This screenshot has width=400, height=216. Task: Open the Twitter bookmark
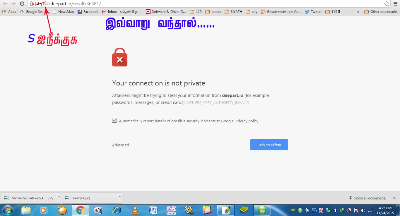tap(313, 12)
